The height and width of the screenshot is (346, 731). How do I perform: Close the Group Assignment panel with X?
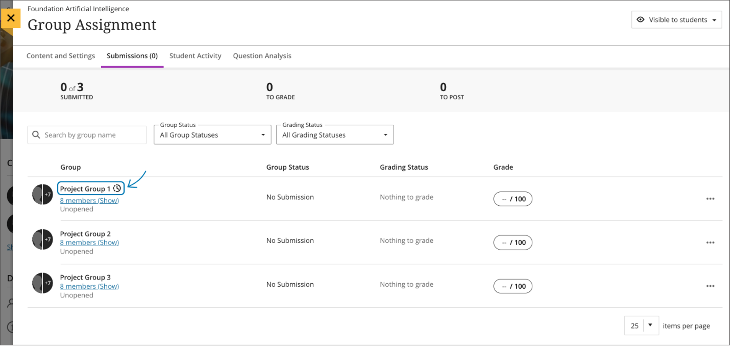11,18
